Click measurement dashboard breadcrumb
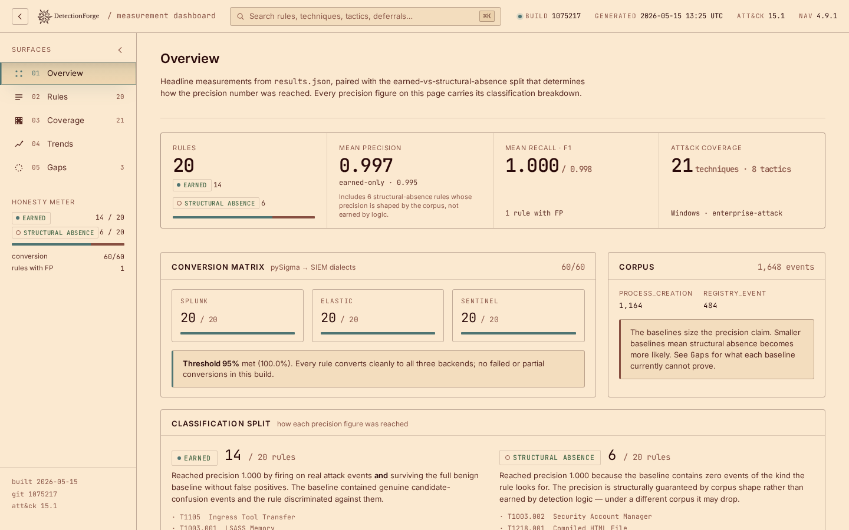 pyautogui.click(x=166, y=16)
